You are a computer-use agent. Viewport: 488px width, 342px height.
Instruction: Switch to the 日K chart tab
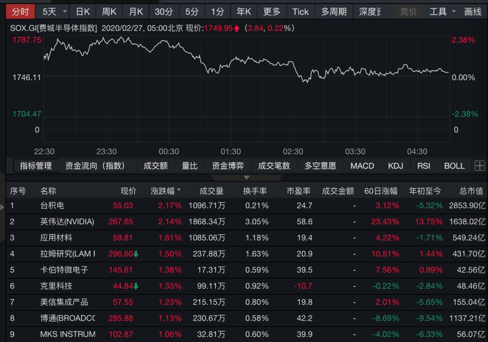point(83,12)
